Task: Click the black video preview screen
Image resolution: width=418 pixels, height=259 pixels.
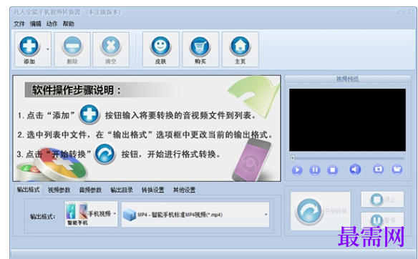Action: click(347, 120)
